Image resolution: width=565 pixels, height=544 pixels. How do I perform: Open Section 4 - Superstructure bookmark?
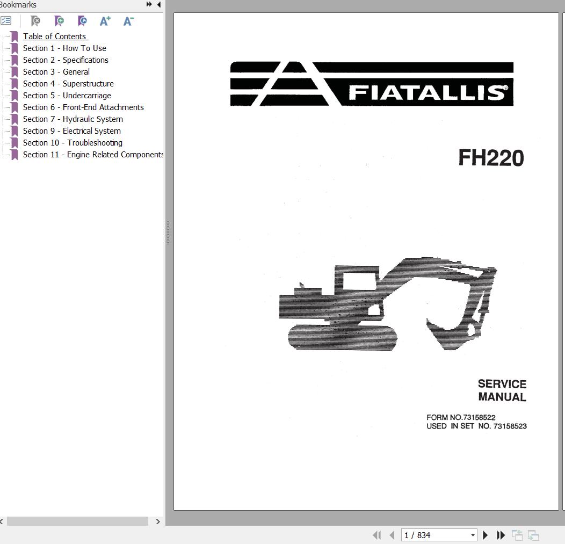(x=68, y=84)
